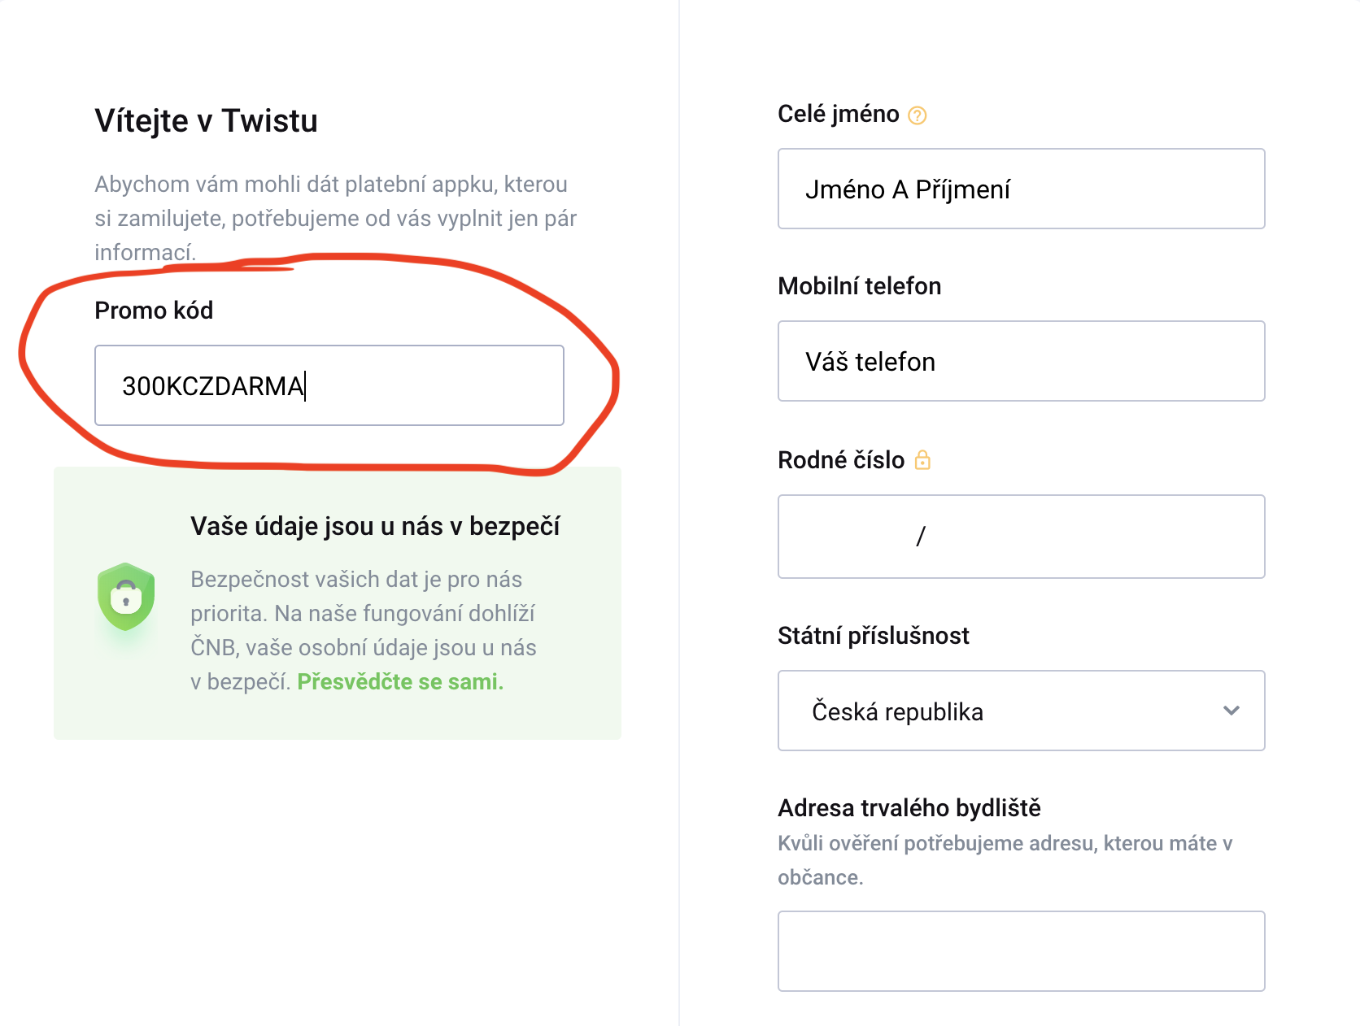Click the "Adresa trvalého bydliště" label

pos(909,808)
